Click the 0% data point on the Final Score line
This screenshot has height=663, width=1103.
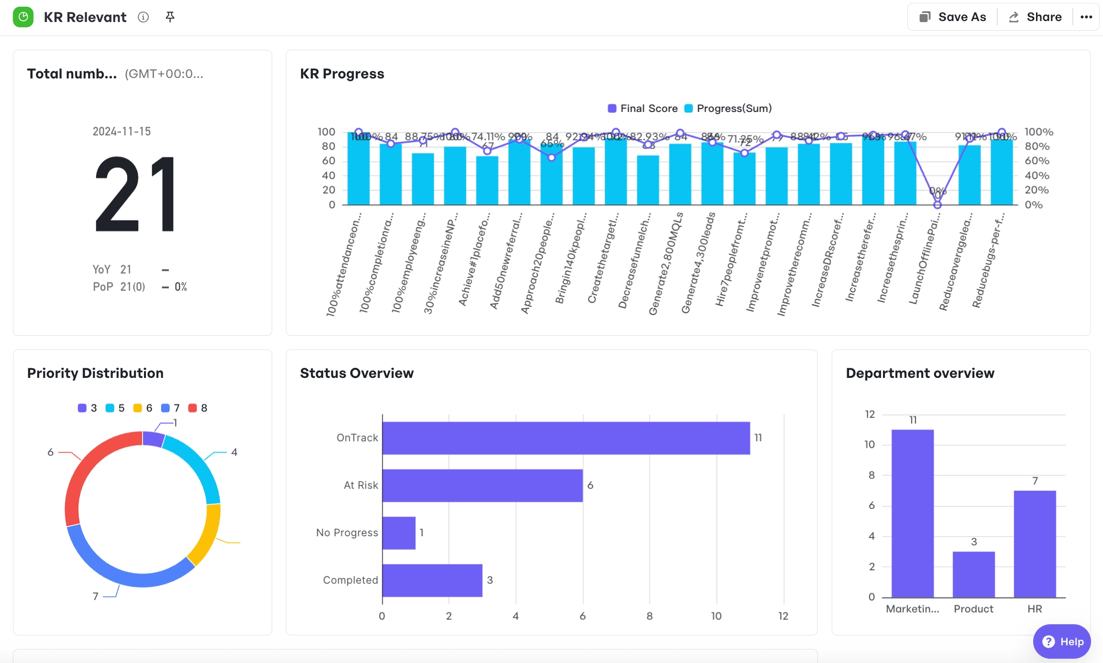[938, 205]
